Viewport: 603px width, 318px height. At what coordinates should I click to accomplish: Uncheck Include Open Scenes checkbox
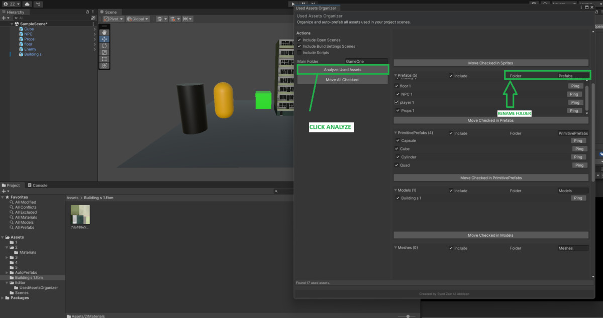point(299,40)
